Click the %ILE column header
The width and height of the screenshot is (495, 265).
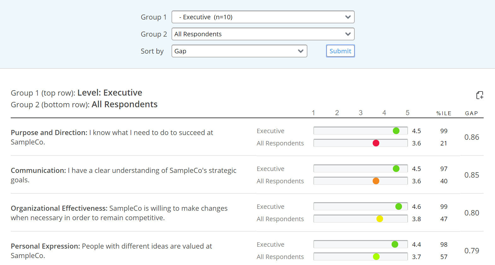[444, 113]
